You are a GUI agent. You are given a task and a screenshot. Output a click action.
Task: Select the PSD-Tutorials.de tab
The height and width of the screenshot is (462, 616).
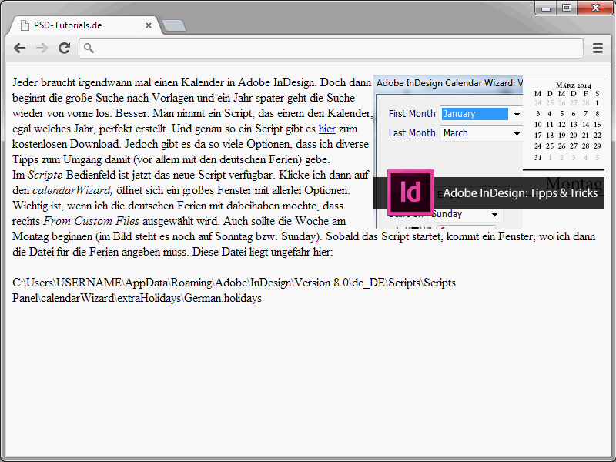click(85, 25)
